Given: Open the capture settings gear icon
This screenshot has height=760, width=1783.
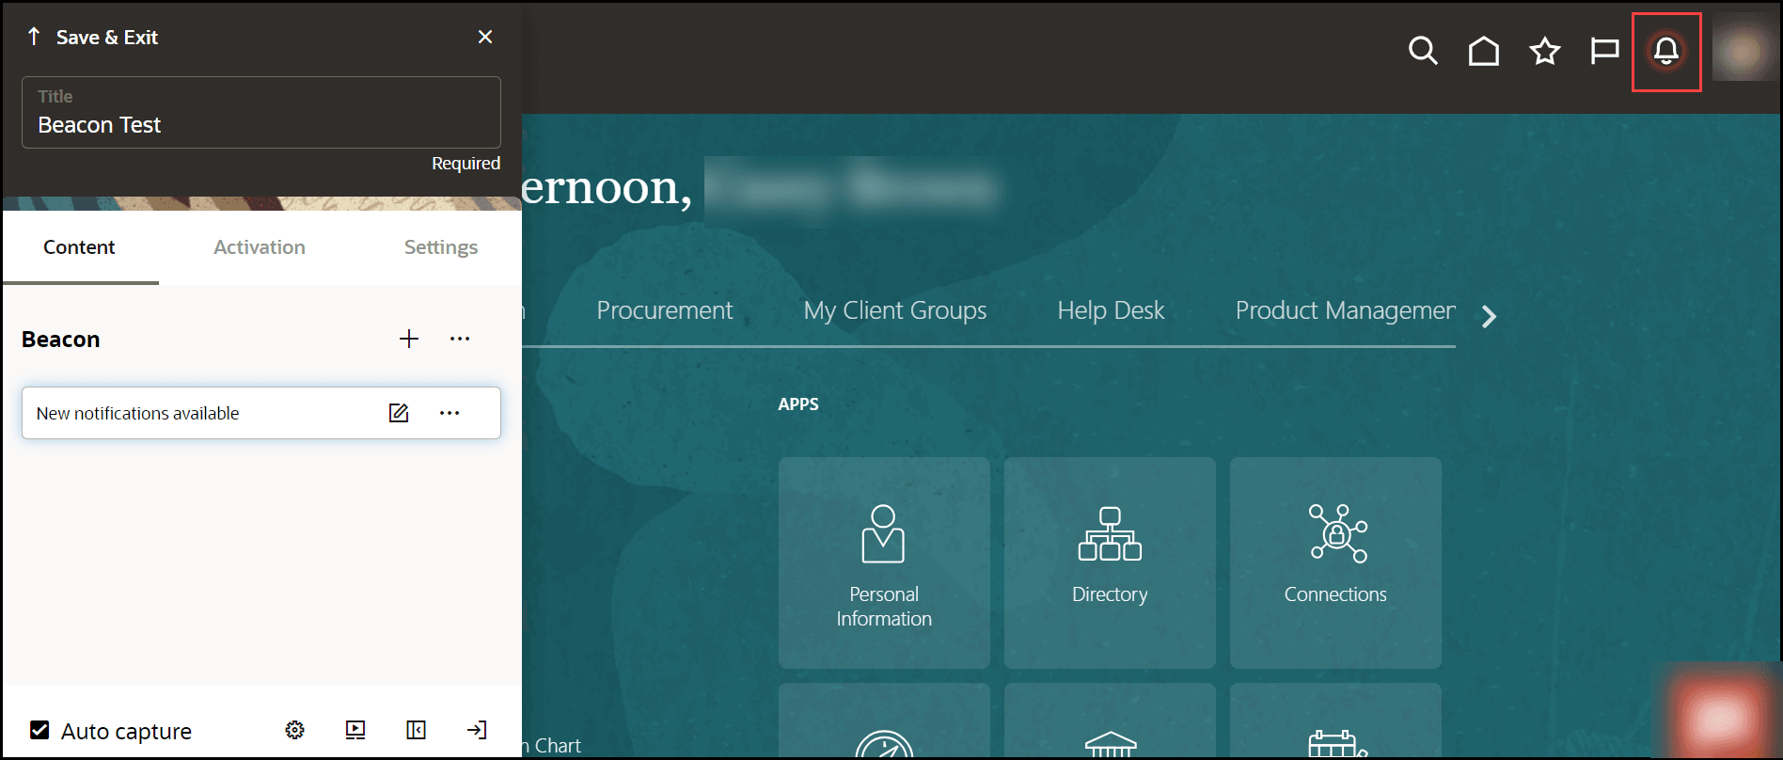Looking at the screenshot, I should (x=295, y=730).
